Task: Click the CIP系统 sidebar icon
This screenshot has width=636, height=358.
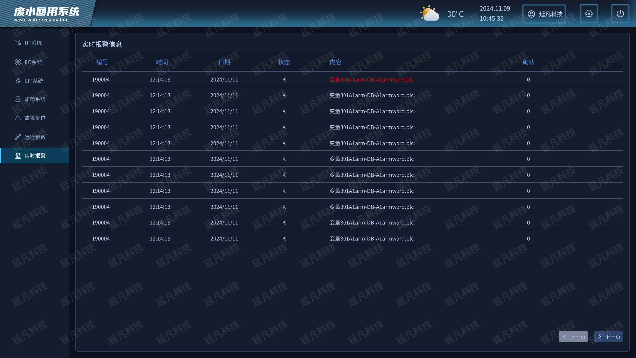Action: [18, 81]
